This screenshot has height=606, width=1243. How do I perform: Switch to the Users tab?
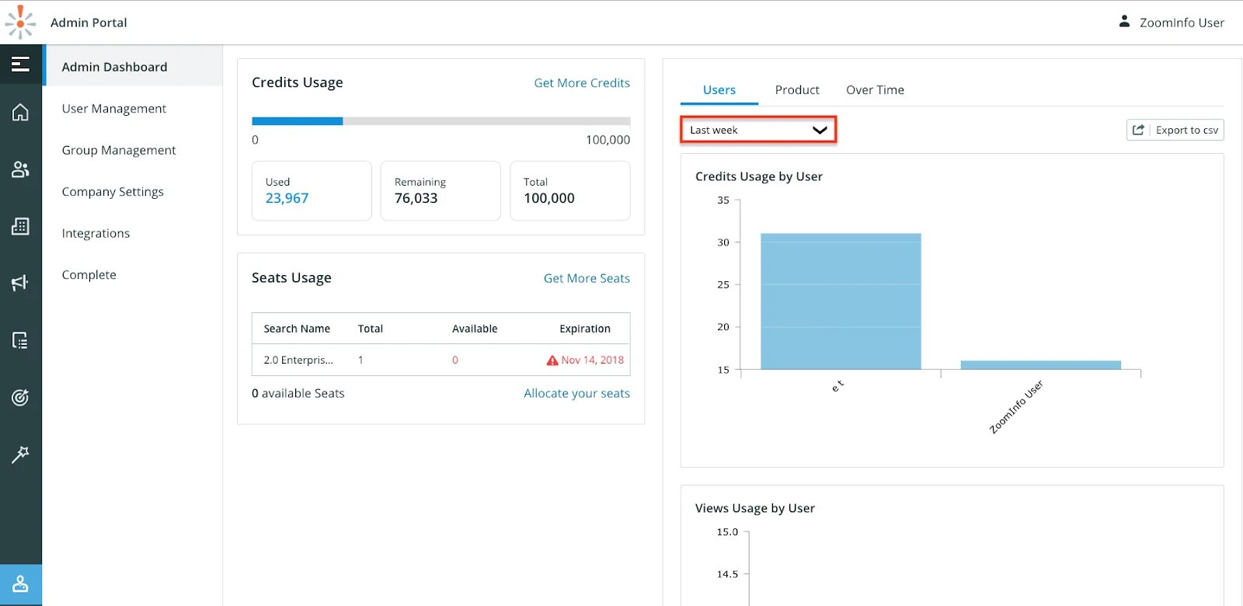pyautogui.click(x=719, y=90)
